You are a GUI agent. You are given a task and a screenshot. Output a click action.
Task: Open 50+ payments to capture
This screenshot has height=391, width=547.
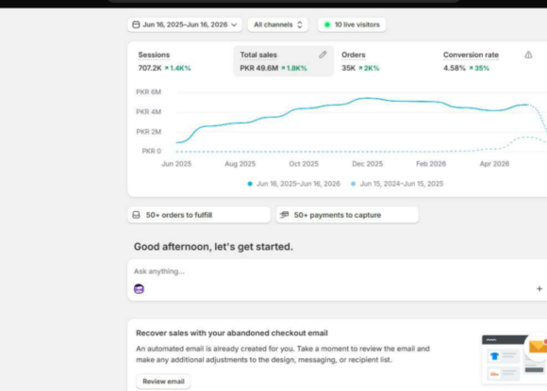click(x=347, y=215)
